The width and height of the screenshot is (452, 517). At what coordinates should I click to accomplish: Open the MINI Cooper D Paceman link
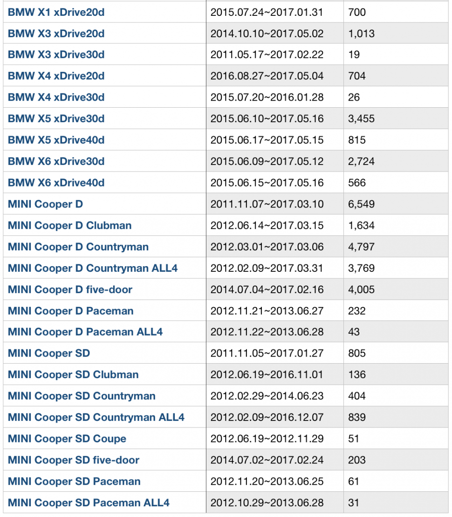(x=70, y=311)
